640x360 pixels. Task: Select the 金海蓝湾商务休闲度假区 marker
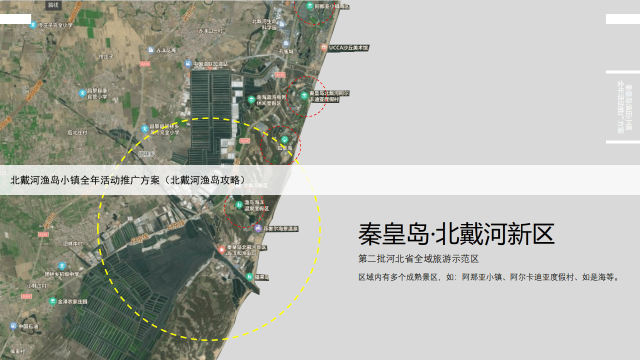click(x=251, y=99)
